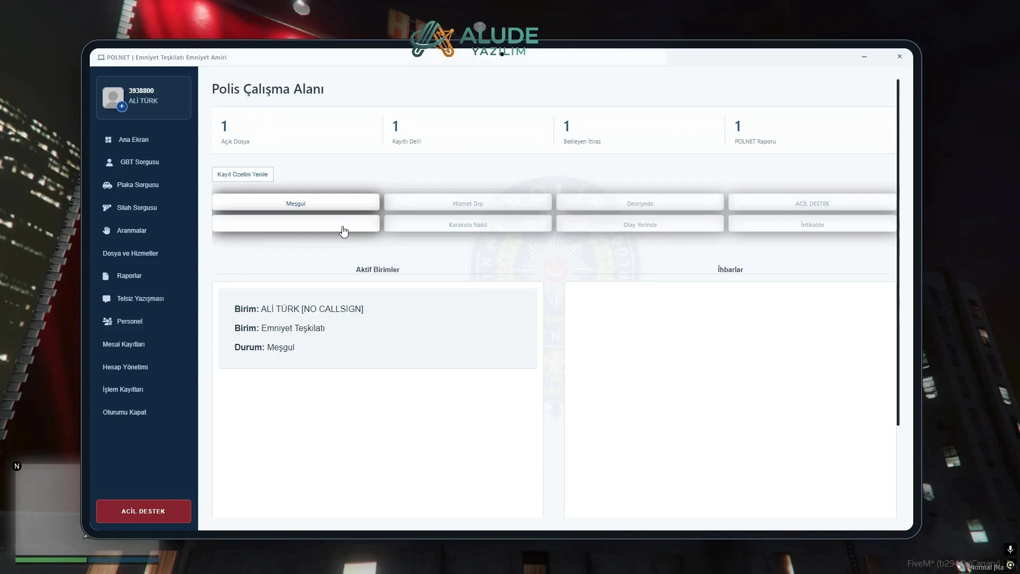Click the ACİL DESTEK status button
The width and height of the screenshot is (1020, 574).
pos(812,204)
